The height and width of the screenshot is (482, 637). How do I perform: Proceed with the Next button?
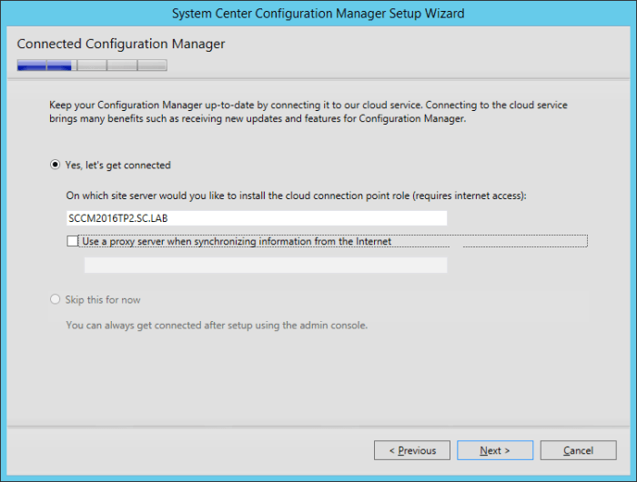[495, 450]
